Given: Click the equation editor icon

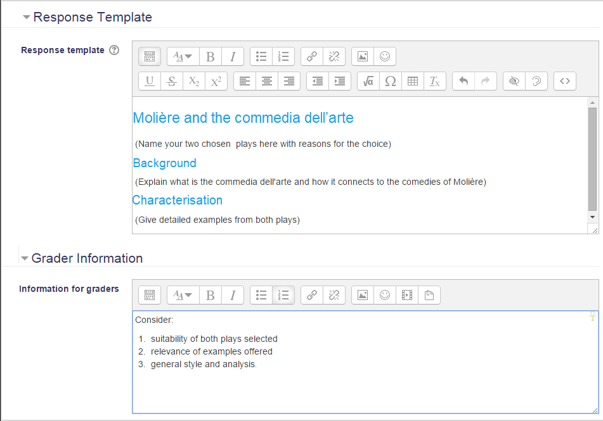Looking at the screenshot, I should coord(368,81).
